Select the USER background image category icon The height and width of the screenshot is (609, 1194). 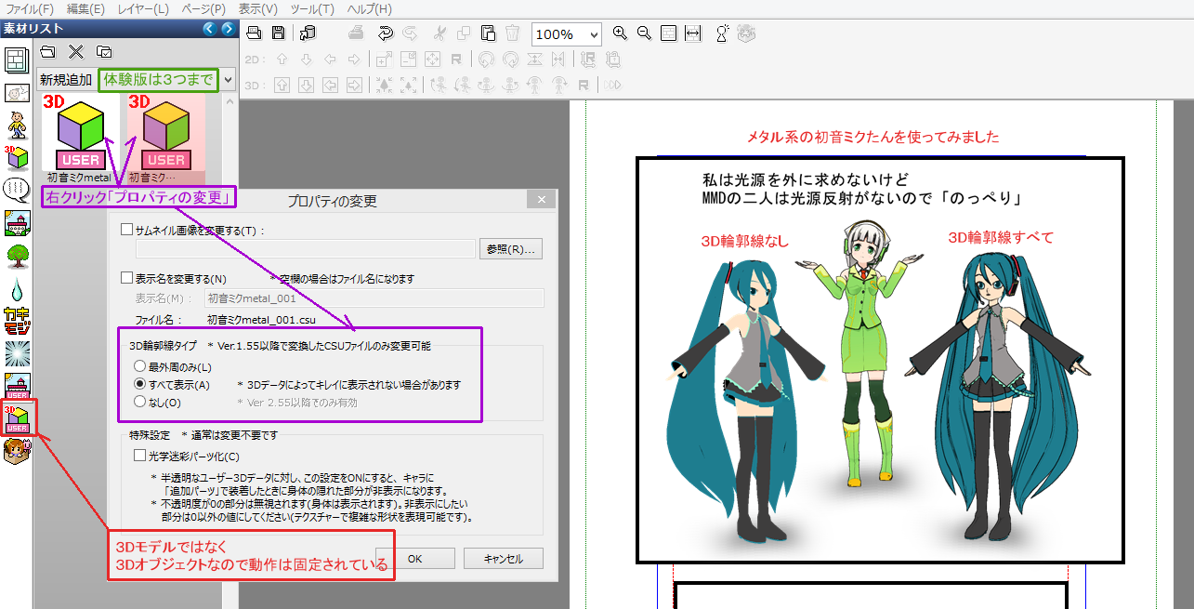click(17, 386)
